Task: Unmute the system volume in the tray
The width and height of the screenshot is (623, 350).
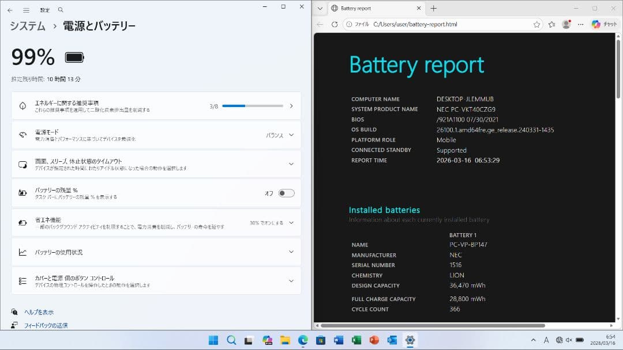Action: [569, 340]
